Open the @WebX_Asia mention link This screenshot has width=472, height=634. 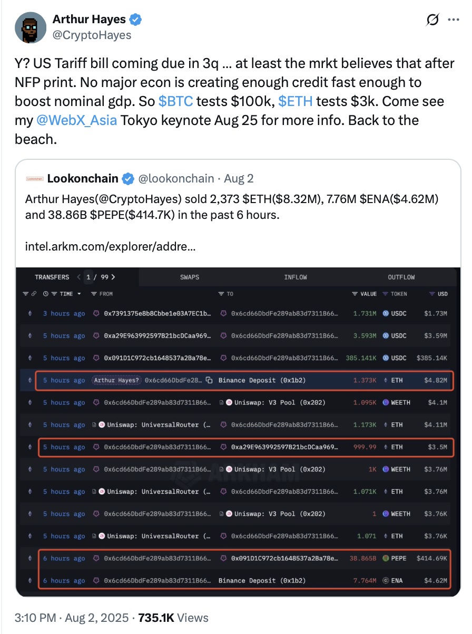[x=77, y=120]
